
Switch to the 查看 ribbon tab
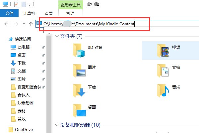click(49, 13)
